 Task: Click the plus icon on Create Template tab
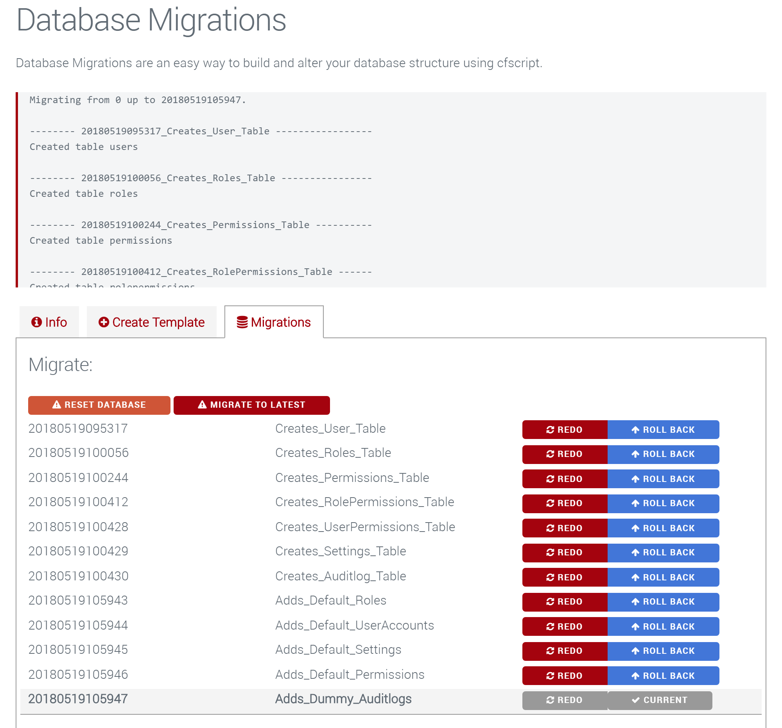(103, 322)
